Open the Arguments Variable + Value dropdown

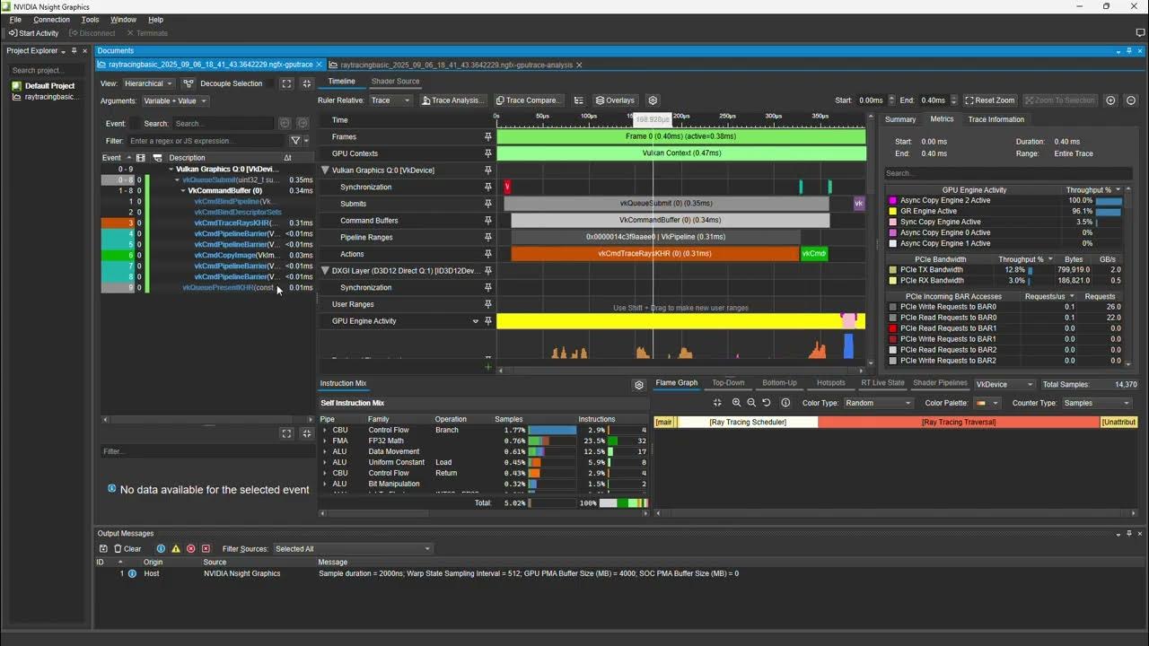coord(175,101)
